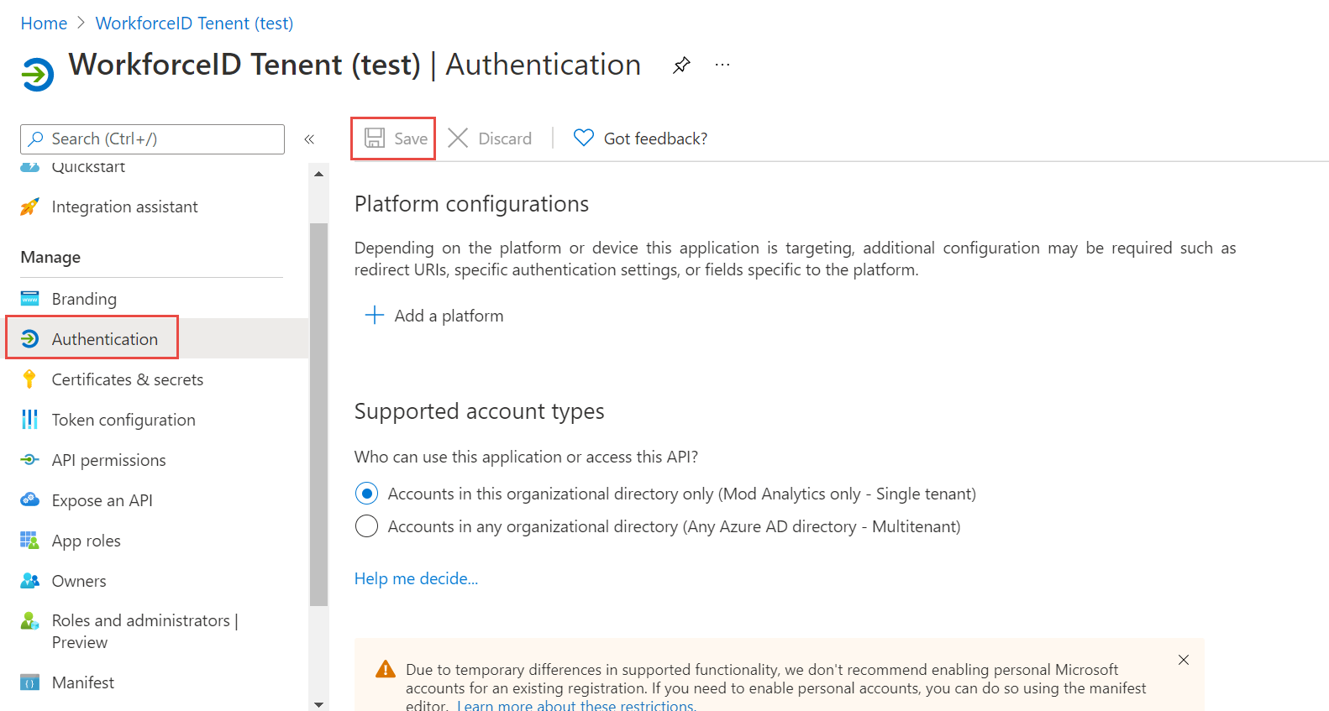Open Manifest page
This screenshot has width=1329, height=711.
(82, 682)
